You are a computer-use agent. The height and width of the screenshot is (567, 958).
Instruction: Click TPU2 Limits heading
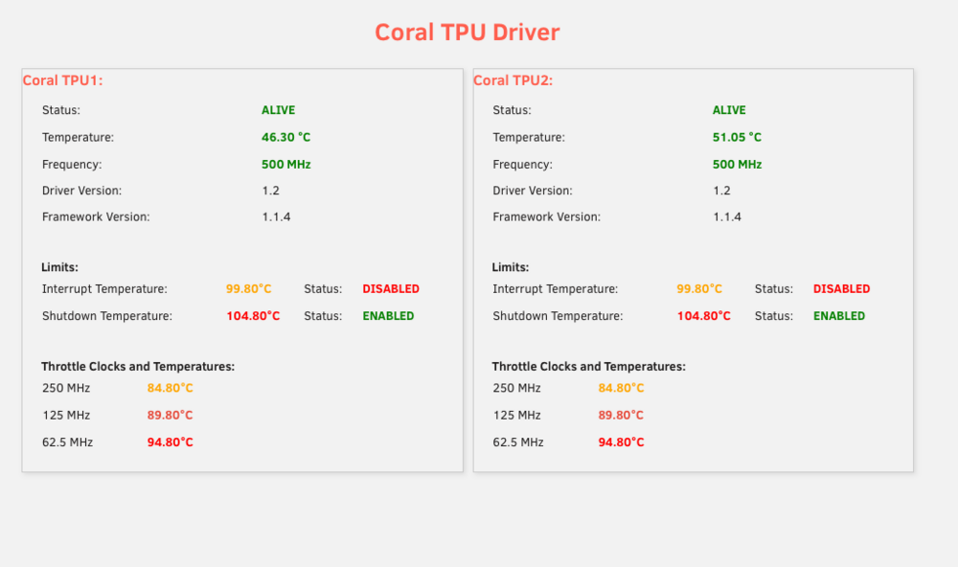(511, 267)
